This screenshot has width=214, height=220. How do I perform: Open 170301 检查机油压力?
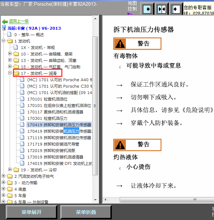tap(47, 118)
